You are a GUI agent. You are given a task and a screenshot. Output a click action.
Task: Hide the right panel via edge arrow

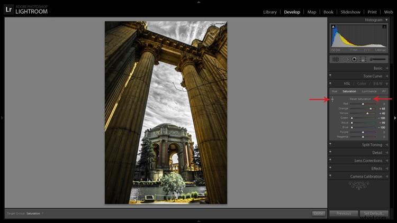pyautogui.click(x=395, y=118)
